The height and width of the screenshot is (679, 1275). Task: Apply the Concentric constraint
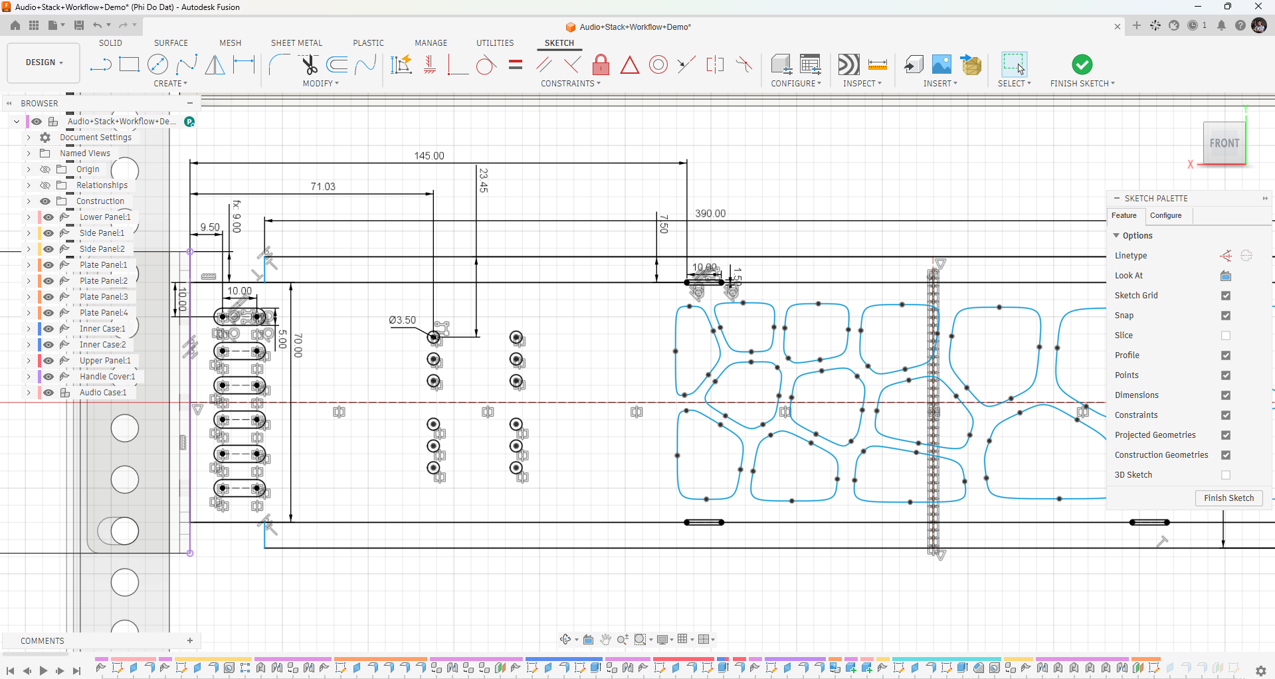658,64
